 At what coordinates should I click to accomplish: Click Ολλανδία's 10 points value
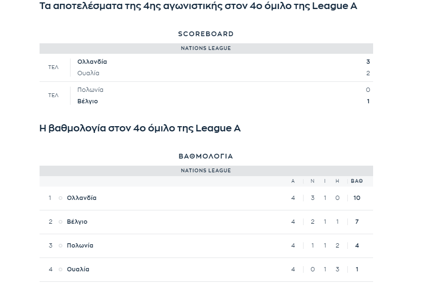pos(357,198)
